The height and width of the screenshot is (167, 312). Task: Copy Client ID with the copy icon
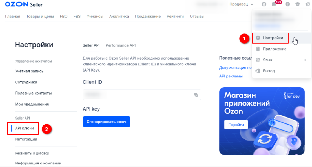[x=196, y=95]
